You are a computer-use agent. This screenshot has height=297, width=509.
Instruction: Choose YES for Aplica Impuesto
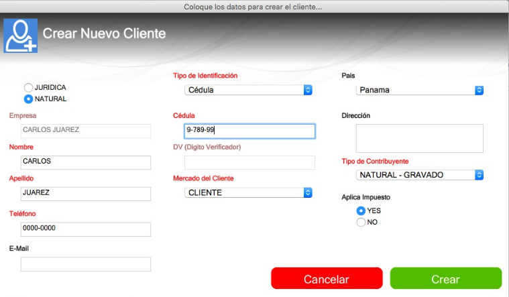point(361,211)
